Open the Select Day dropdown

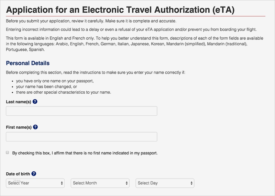coord(165,183)
